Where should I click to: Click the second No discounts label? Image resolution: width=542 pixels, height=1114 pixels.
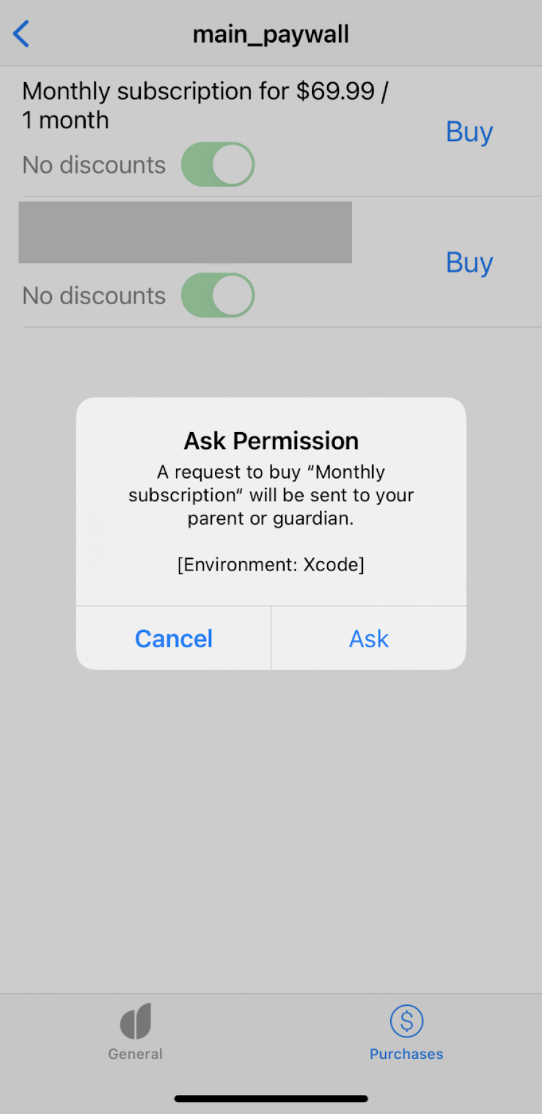[x=94, y=296]
